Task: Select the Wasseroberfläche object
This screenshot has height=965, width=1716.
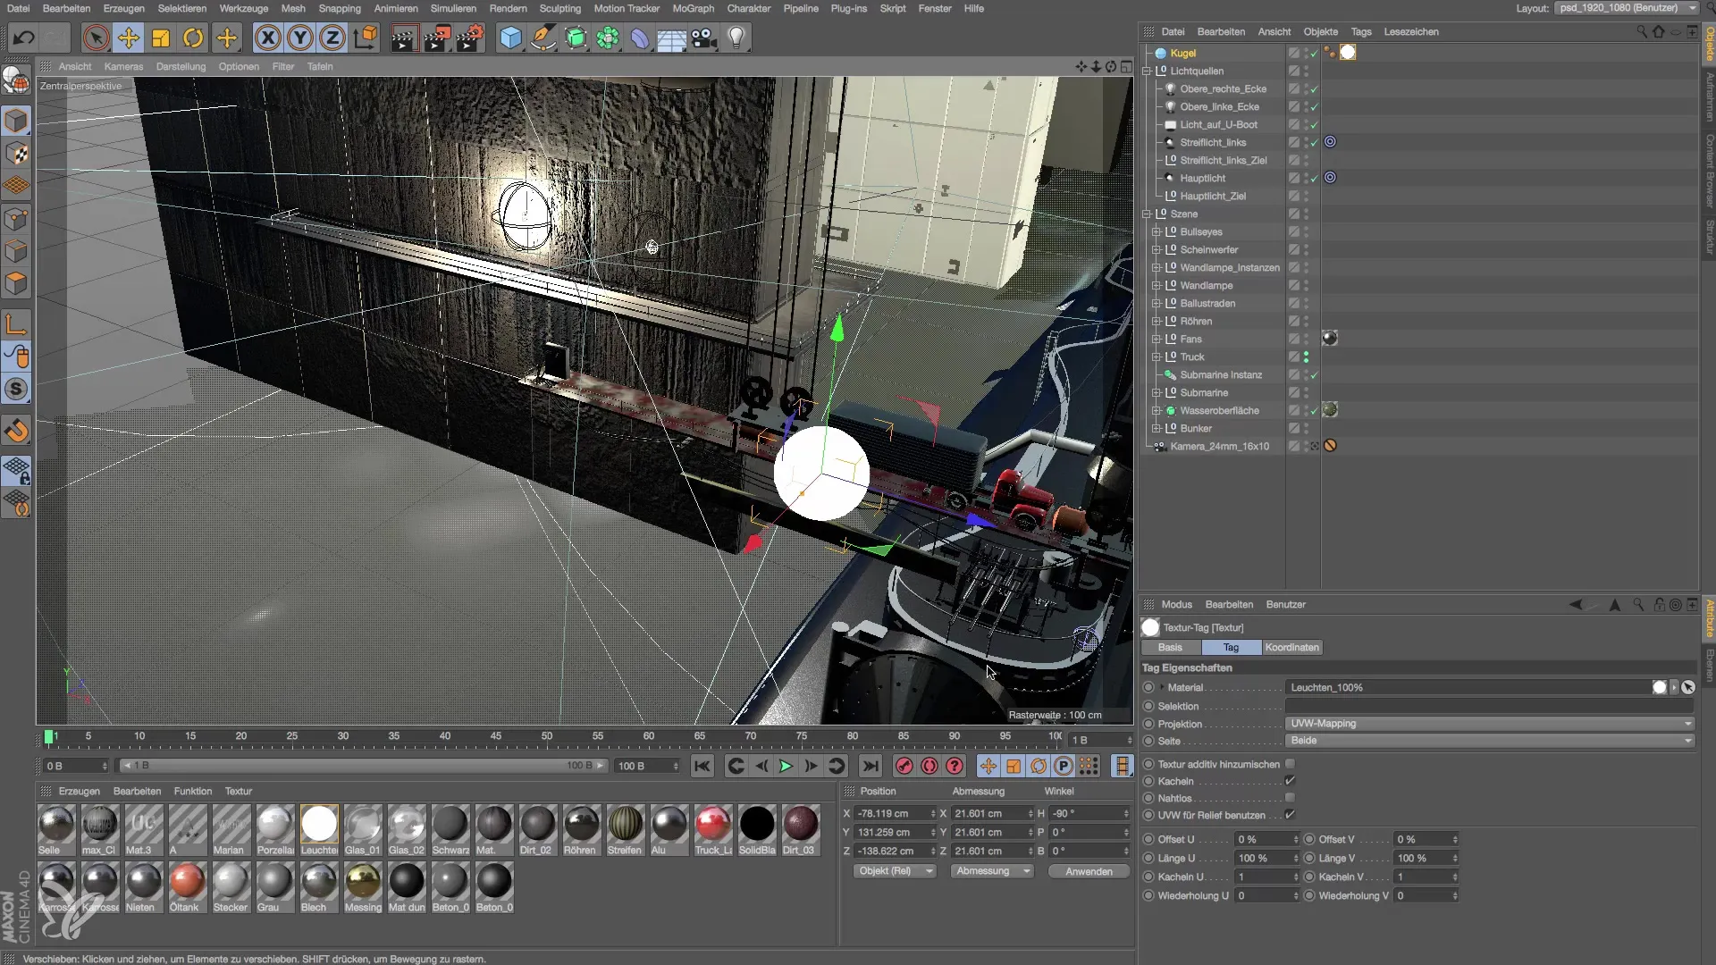Action: click(1219, 410)
